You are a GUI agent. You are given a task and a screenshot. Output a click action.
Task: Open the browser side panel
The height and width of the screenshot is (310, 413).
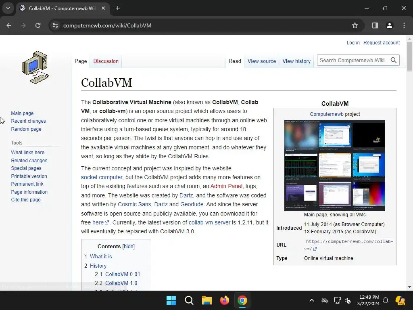tap(375, 25)
